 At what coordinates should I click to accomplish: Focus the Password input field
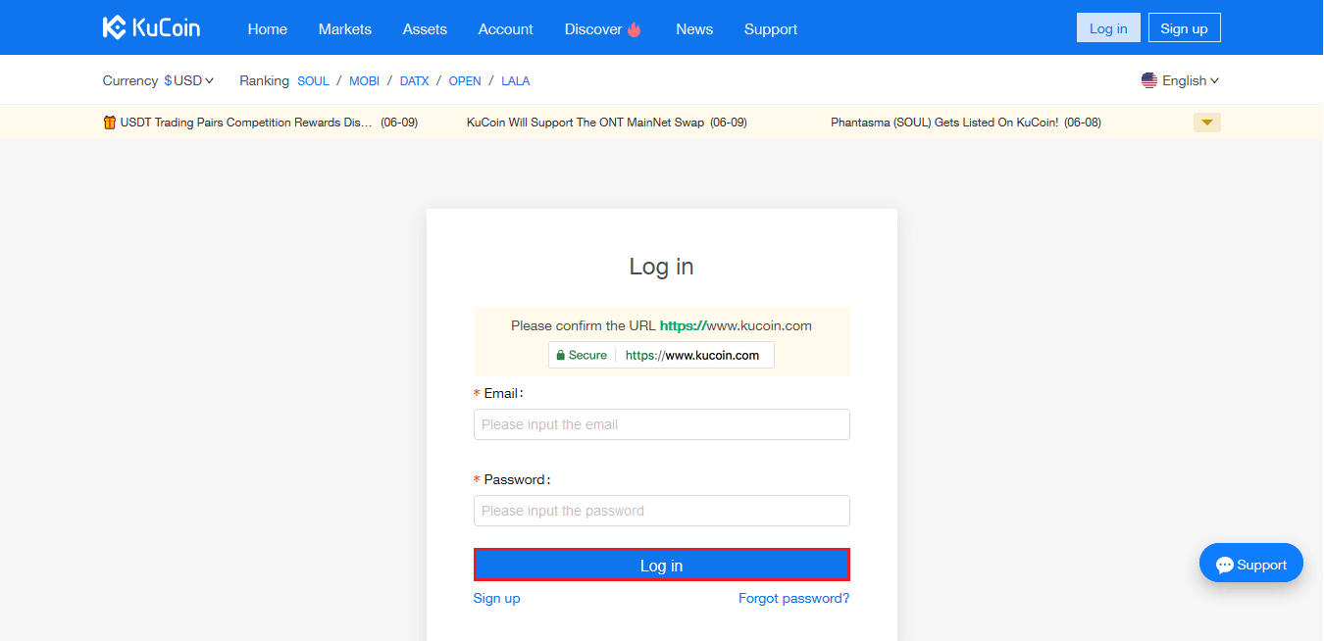pyautogui.click(x=662, y=511)
